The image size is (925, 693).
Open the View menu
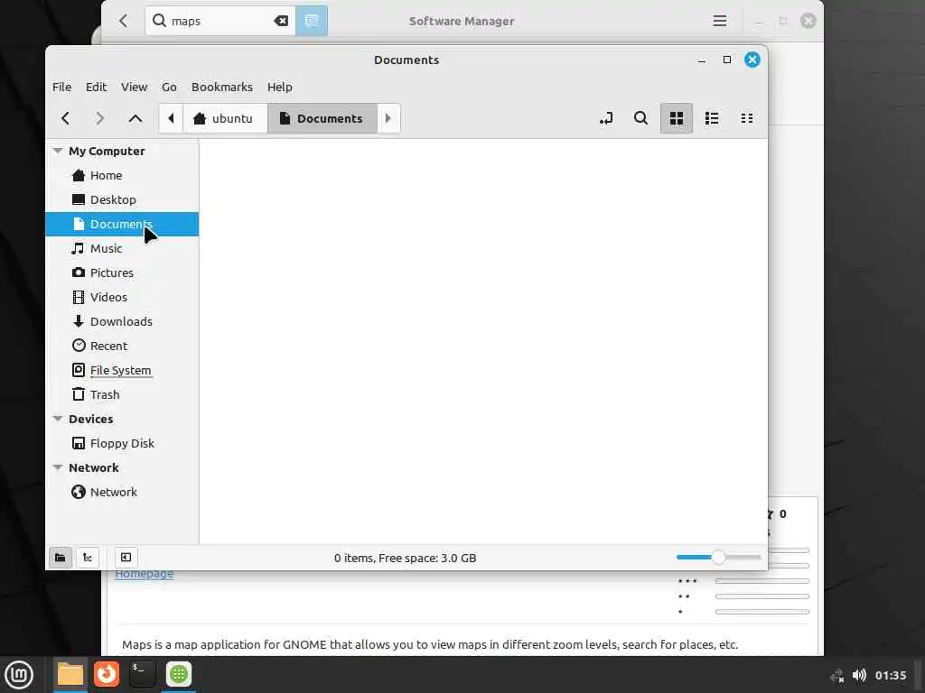[x=134, y=88]
